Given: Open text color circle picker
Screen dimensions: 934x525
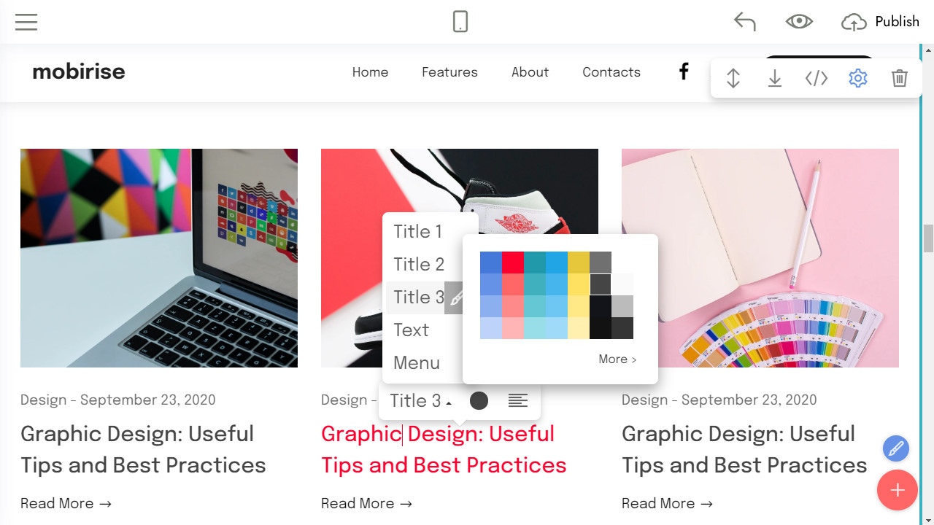Looking at the screenshot, I should [479, 400].
